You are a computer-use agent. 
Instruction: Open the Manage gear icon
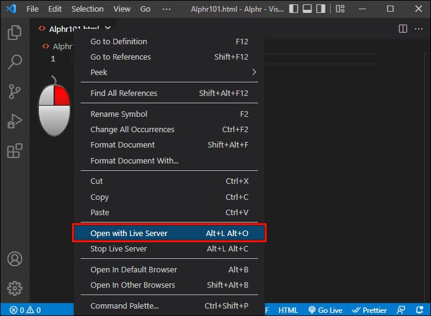14,288
